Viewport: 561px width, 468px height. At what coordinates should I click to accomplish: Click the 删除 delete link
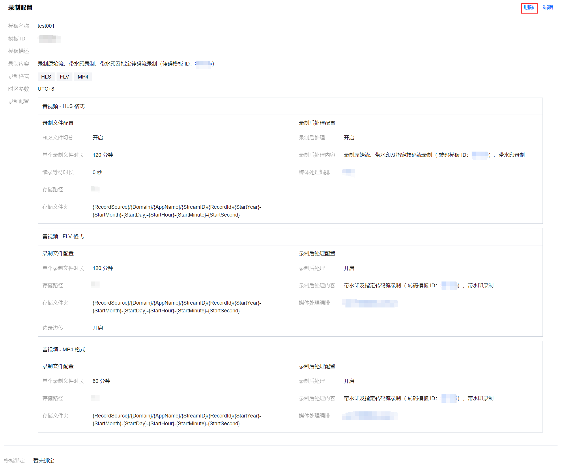click(x=529, y=8)
